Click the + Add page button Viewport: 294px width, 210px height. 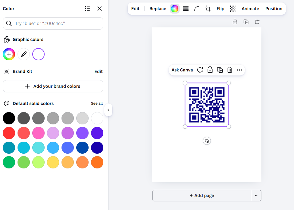202,196
